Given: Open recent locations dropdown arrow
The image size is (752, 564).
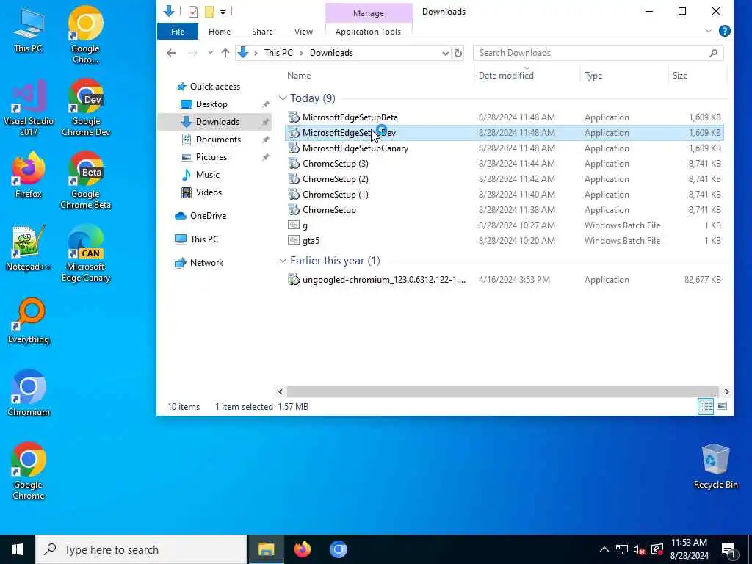Looking at the screenshot, I should click(x=210, y=53).
